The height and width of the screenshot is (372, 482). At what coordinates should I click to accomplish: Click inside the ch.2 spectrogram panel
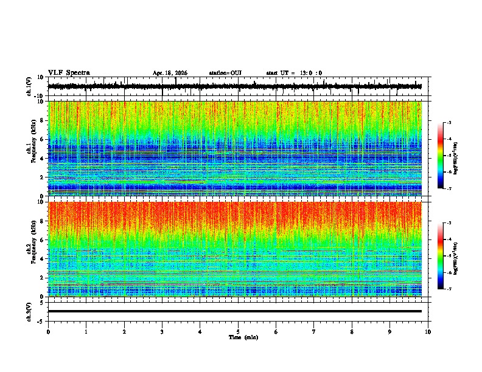235,249
